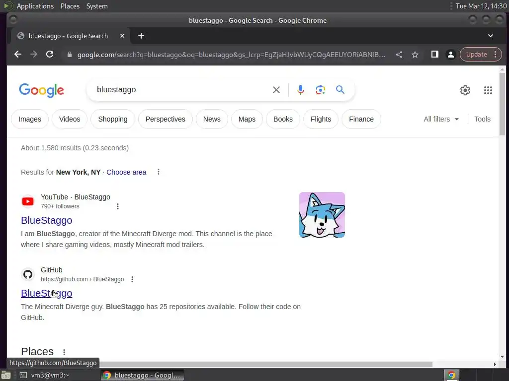Select the Books filter
This screenshot has width=509, height=381.
pos(283,119)
